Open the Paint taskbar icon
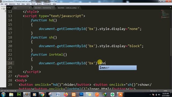 [50, 95]
